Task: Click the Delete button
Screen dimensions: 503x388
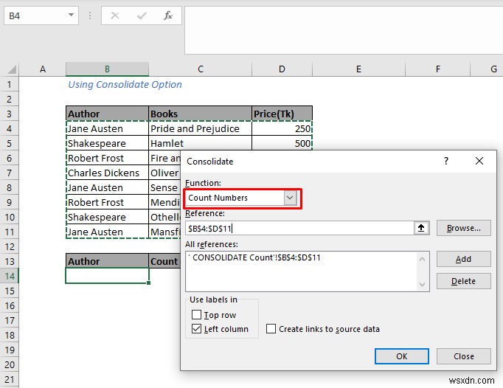Action: coord(464,281)
